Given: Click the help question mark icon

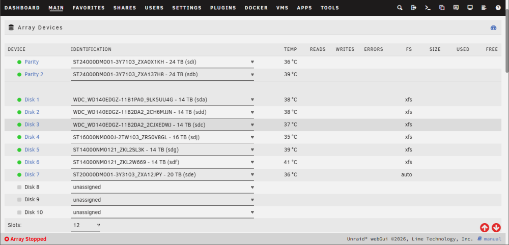Looking at the screenshot, I should point(498,8).
